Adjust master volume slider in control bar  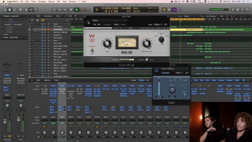pos(219,10)
